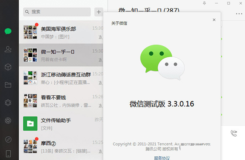Click the 腾讯公司 版权所有 text
The width and height of the screenshot is (245, 160).
[x=162, y=149]
